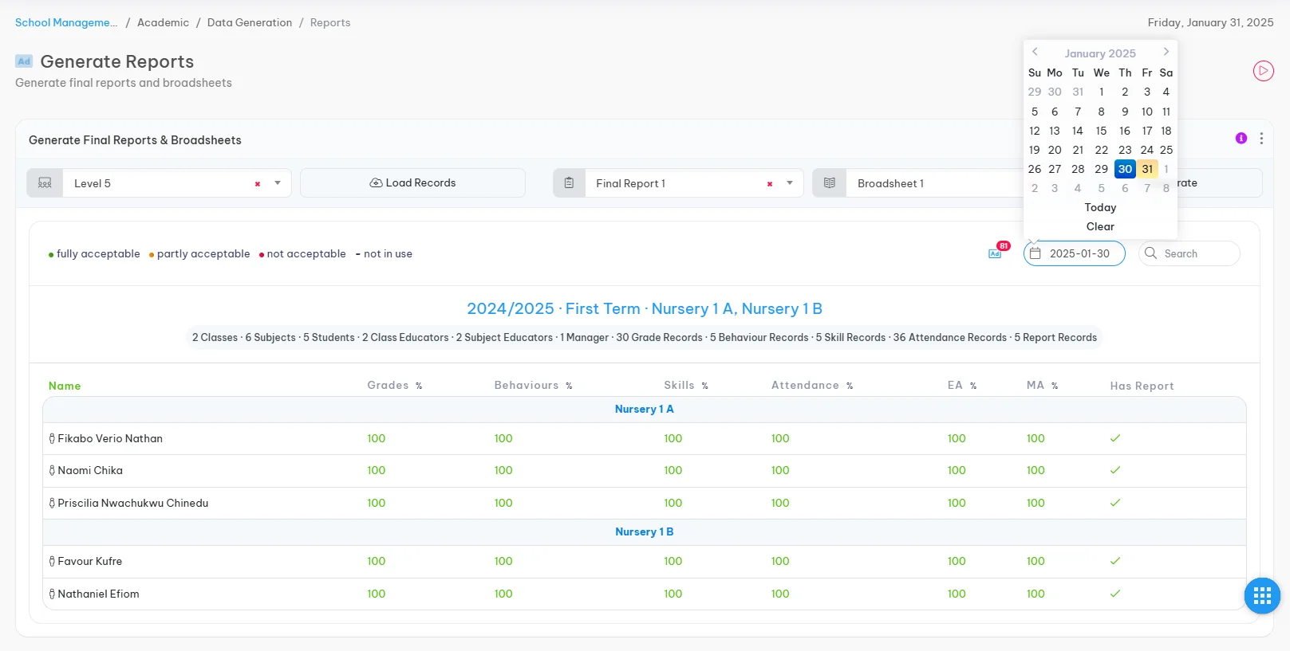Open the three-dot options menu
Viewport: 1290px width, 651px height.
pyautogui.click(x=1260, y=139)
